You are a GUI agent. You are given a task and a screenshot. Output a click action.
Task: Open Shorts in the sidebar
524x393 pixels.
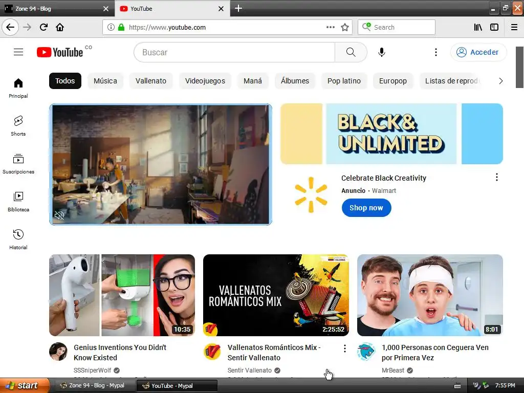[x=18, y=126]
